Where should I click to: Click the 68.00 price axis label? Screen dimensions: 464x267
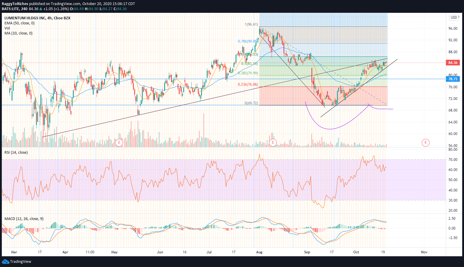pos(453,110)
